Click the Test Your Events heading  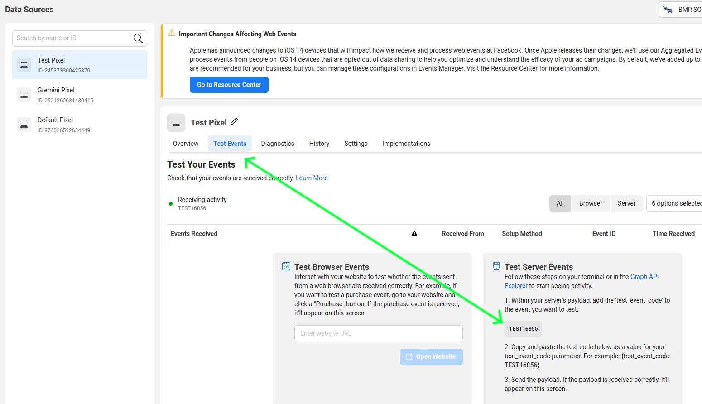[x=201, y=164]
